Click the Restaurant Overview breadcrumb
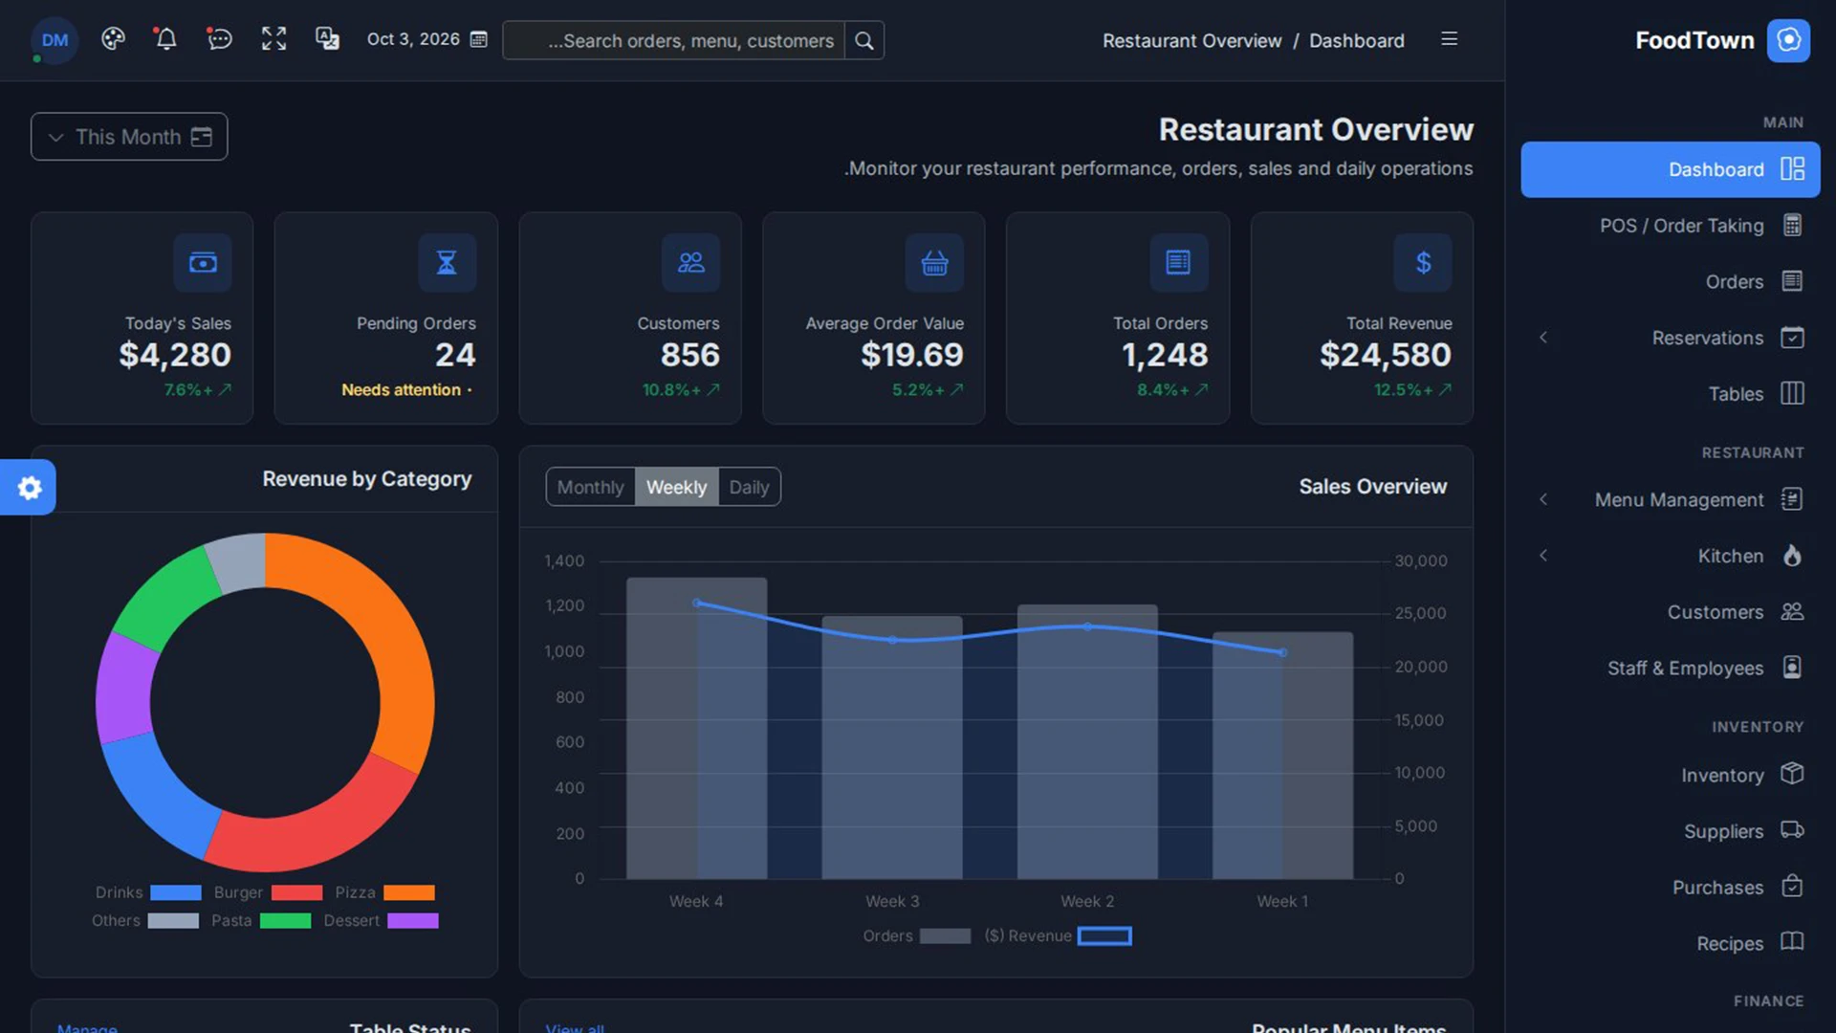 pos(1191,40)
